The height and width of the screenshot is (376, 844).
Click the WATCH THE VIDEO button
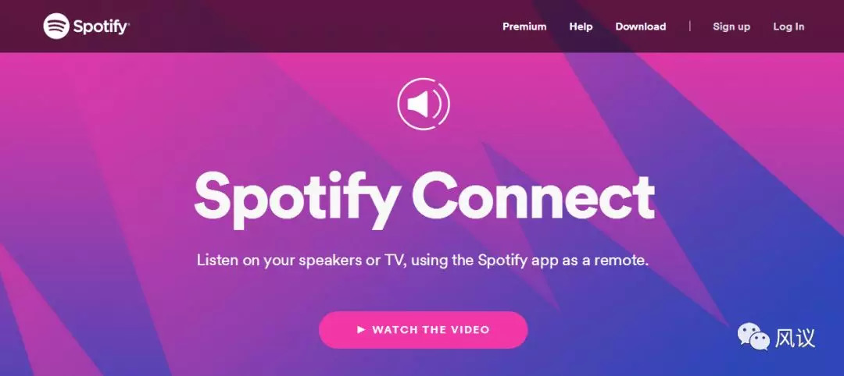coord(423,329)
